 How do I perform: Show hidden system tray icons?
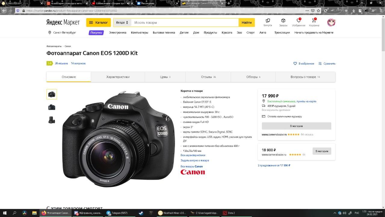coord(334,213)
